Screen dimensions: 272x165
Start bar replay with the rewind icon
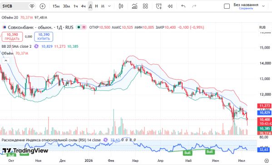(170, 6)
